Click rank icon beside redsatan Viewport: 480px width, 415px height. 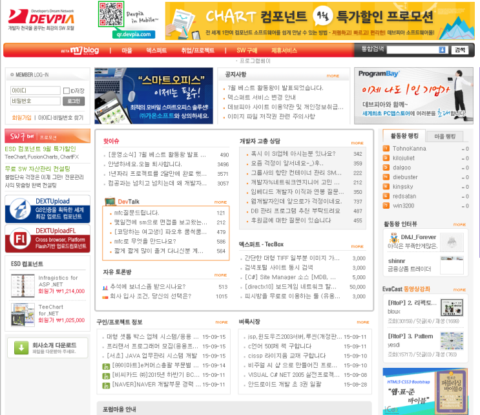[x=386, y=196]
